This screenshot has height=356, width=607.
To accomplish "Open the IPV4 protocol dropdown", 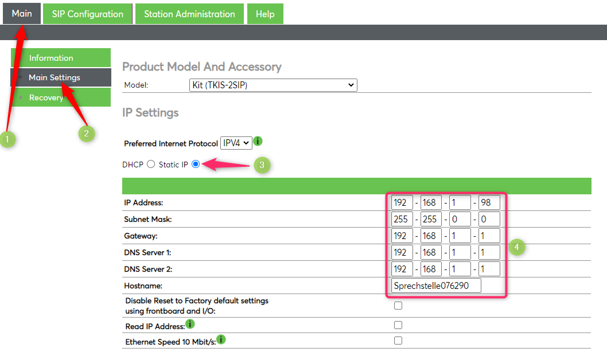I will (236, 143).
